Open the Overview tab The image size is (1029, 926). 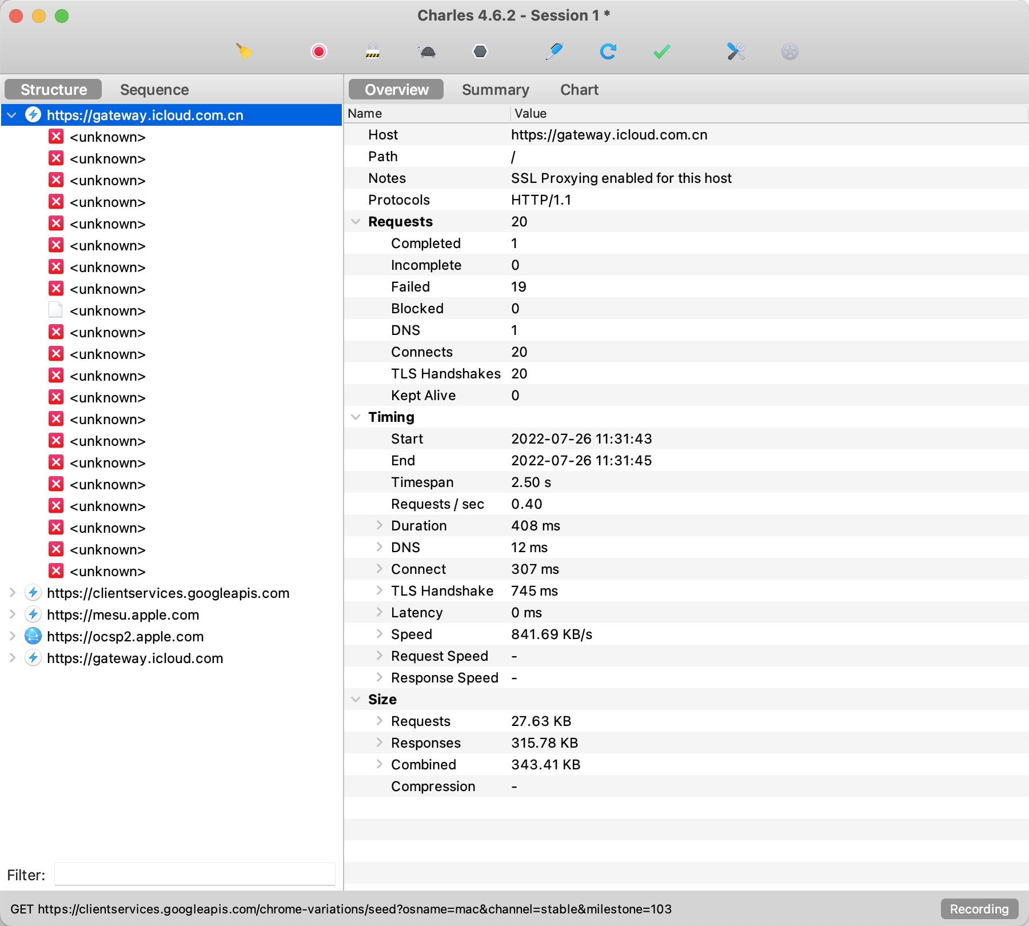[x=397, y=89]
